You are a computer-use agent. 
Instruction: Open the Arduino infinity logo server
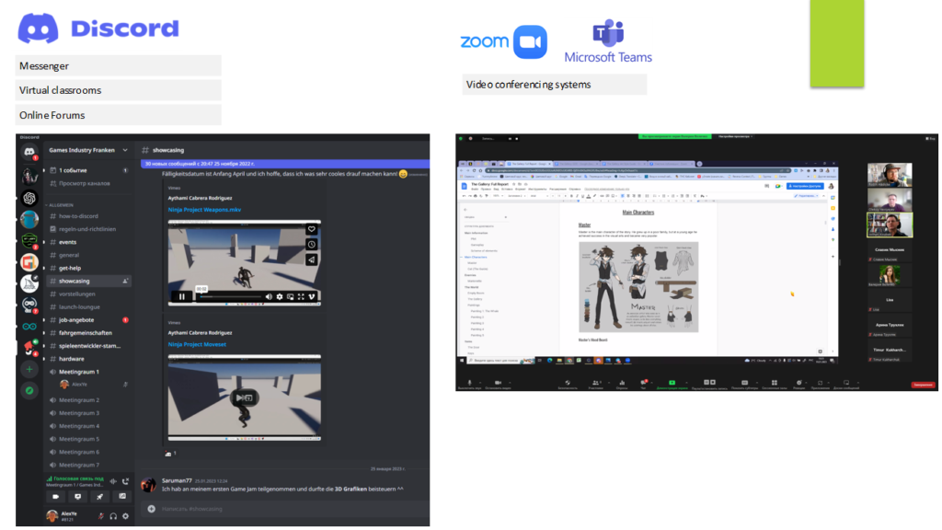coord(29,327)
